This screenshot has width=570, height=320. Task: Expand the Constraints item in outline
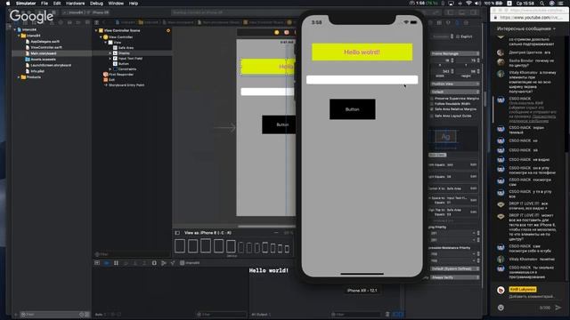(x=110, y=69)
